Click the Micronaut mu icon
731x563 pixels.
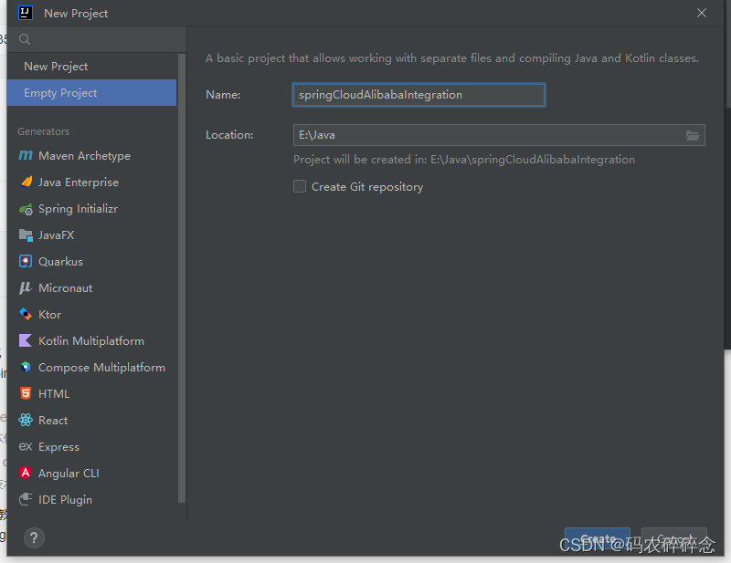[x=26, y=287]
